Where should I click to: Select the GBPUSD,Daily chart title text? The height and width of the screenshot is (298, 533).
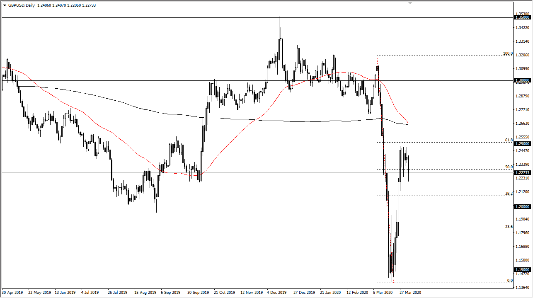21,6
